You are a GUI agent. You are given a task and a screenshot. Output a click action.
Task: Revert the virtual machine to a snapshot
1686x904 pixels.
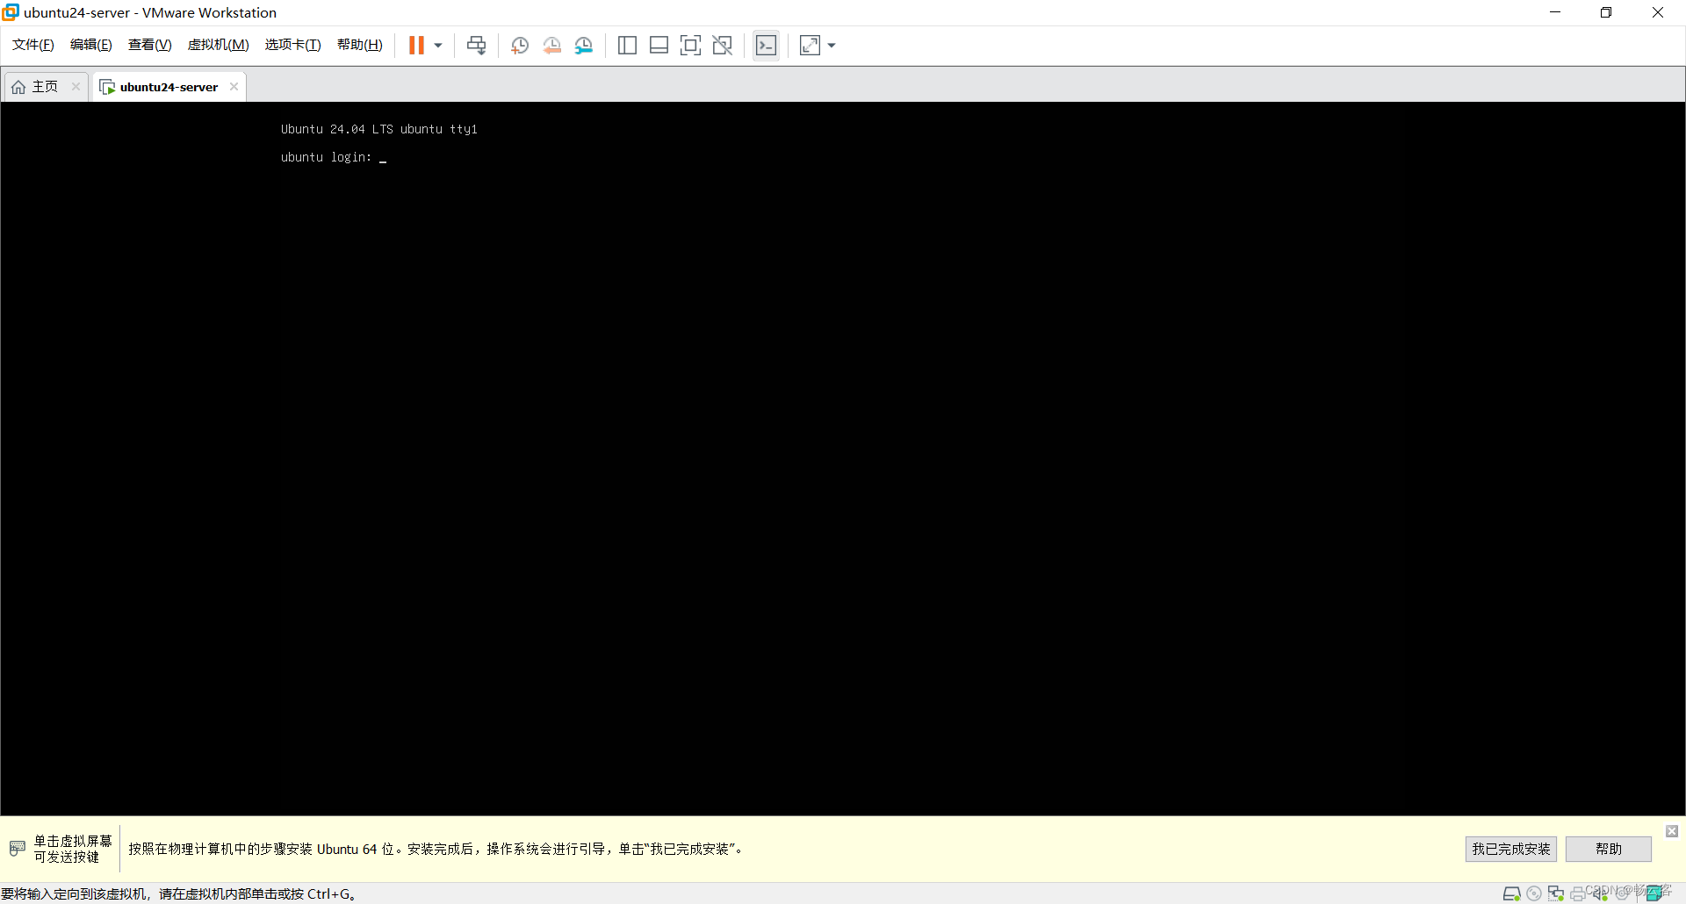[551, 45]
